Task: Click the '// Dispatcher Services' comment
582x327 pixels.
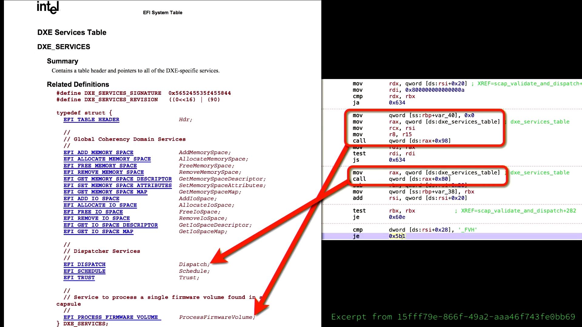Action: point(102,251)
